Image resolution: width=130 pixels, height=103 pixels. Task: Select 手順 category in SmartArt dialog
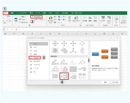pos(38,51)
